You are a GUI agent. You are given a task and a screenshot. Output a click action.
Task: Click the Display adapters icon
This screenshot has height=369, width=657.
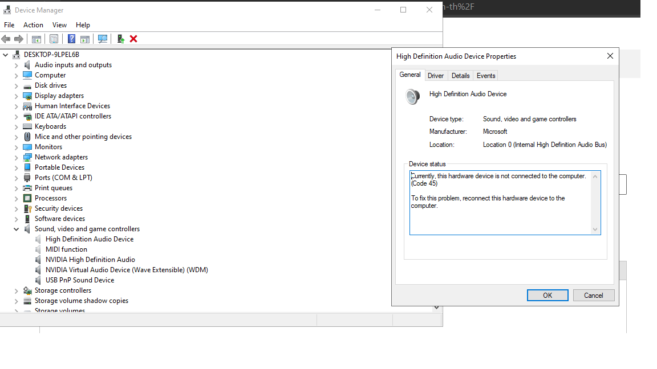(27, 96)
